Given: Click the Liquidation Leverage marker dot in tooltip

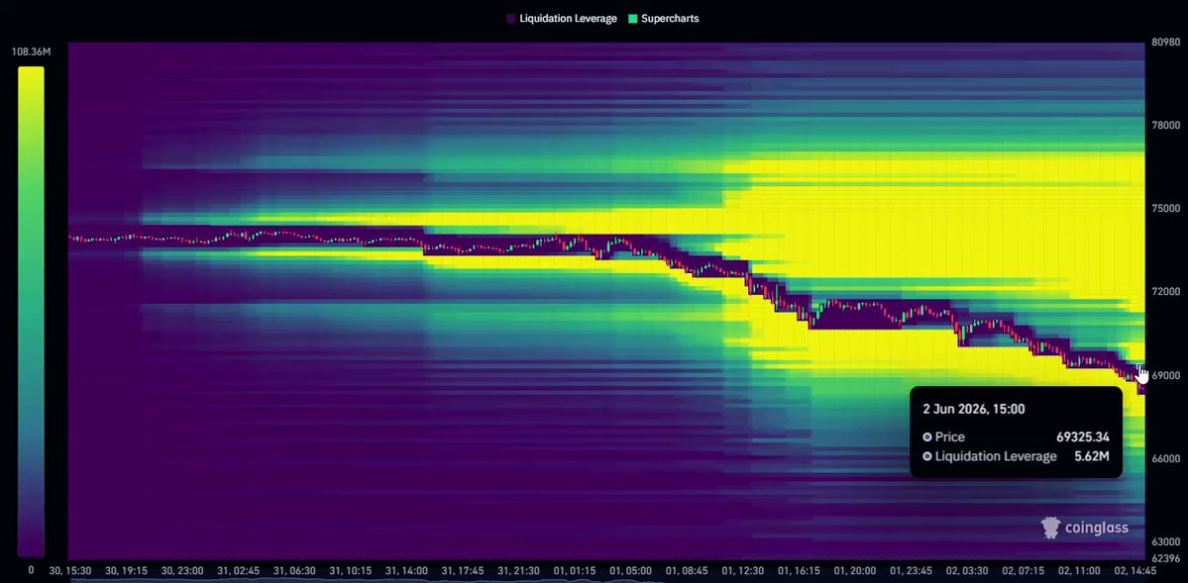Looking at the screenshot, I should (927, 456).
